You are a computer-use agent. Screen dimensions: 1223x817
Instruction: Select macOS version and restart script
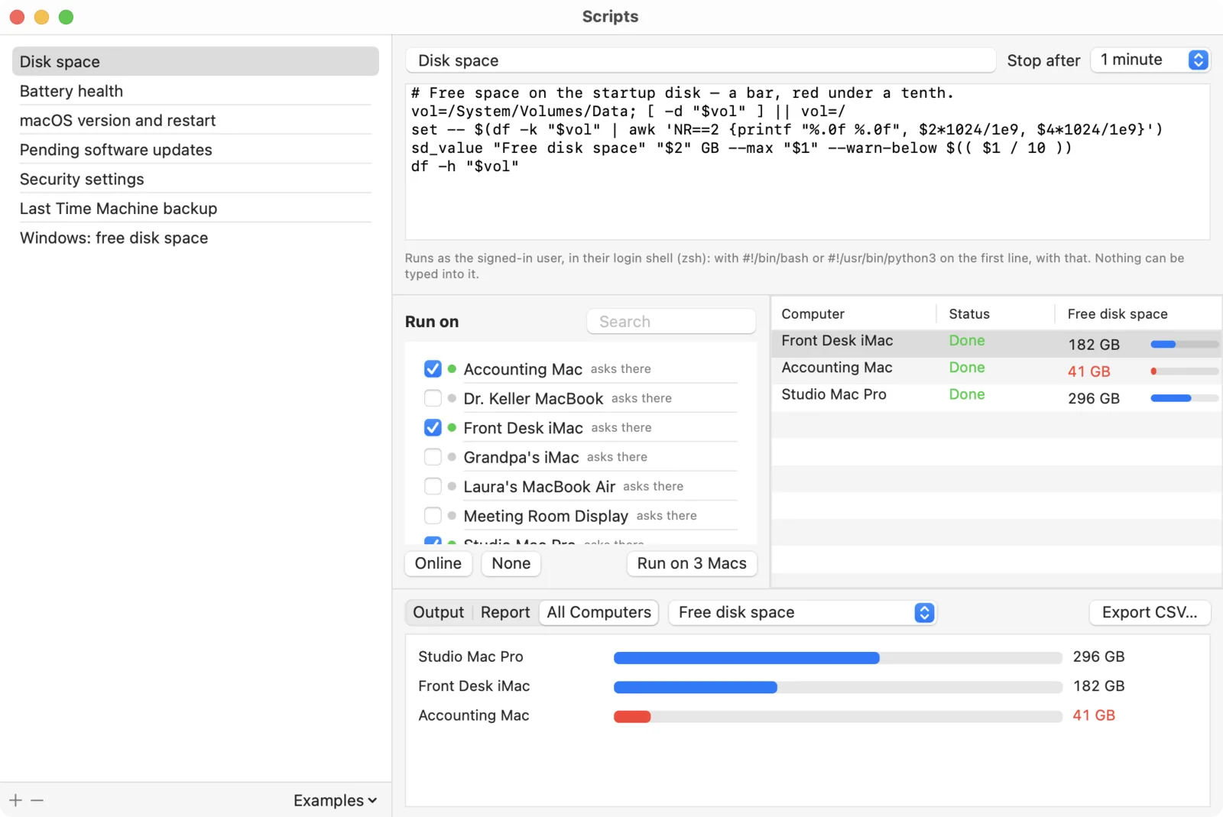coord(196,120)
